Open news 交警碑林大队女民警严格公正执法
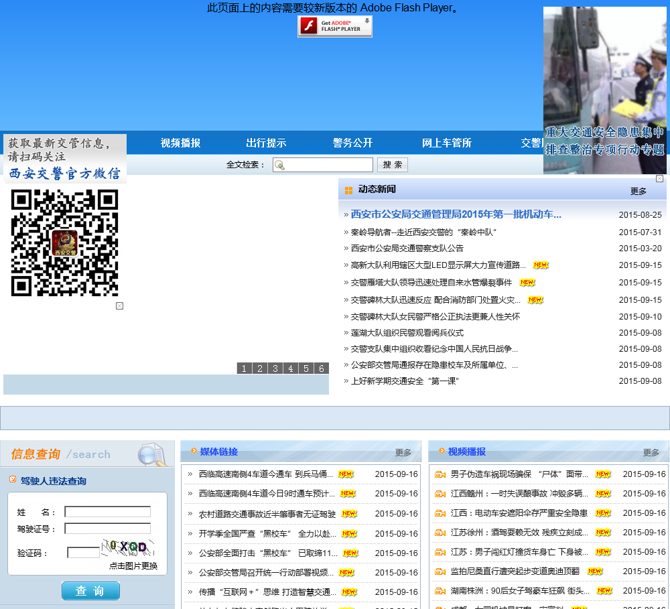This screenshot has height=609, width=670. (435, 317)
